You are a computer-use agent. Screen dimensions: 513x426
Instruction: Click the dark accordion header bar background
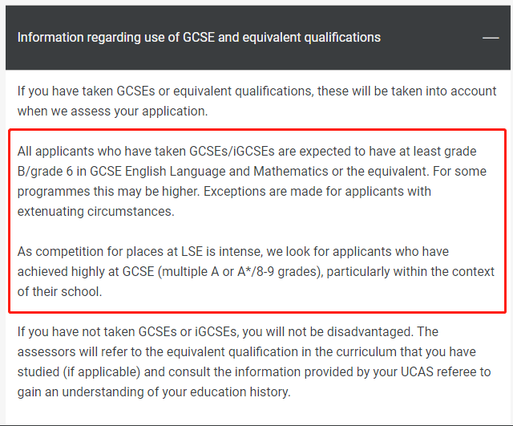click(258, 38)
